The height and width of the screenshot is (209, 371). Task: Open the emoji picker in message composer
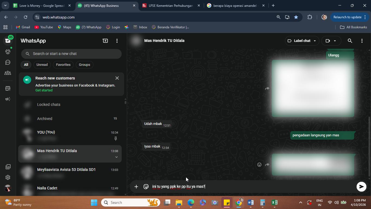[146, 186]
